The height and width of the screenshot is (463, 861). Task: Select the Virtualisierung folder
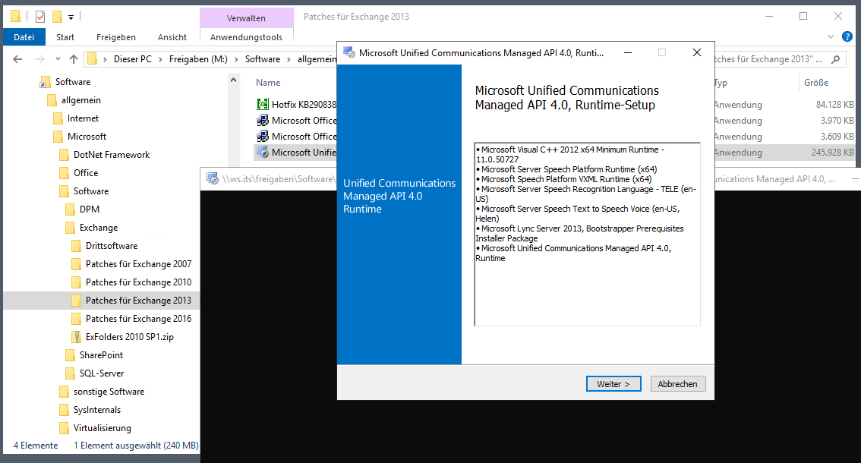pos(102,428)
